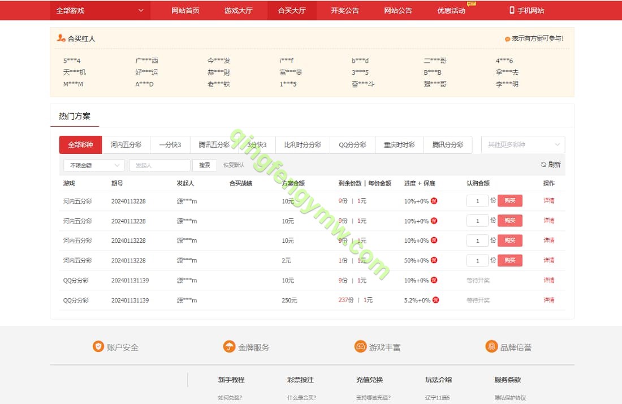Click the 刷新 refresh icon
Viewport: 622px width, 404px height.
point(543,164)
